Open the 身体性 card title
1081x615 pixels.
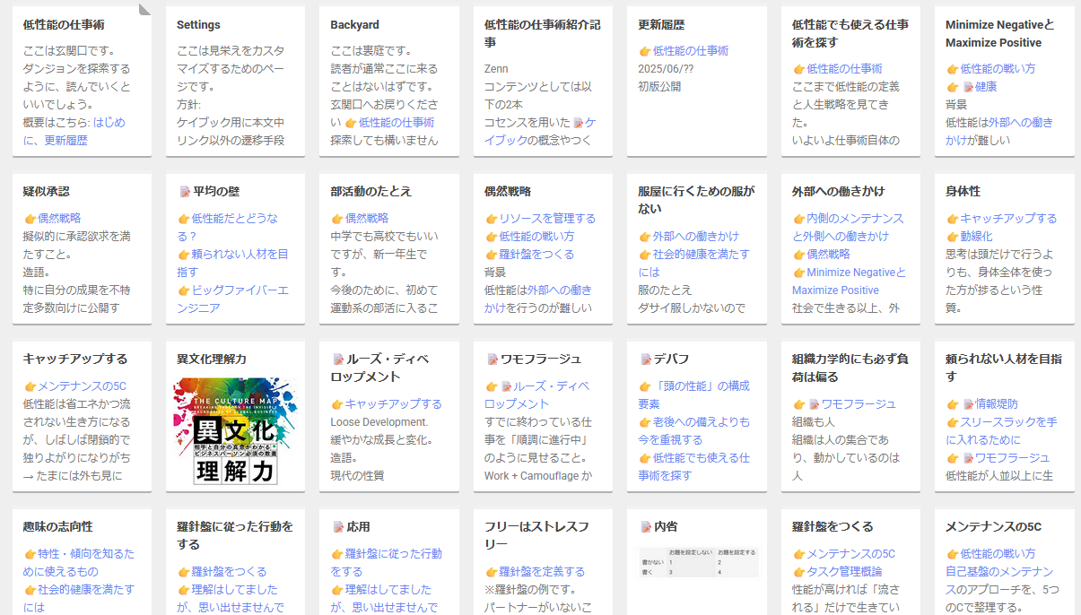pos(963,191)
